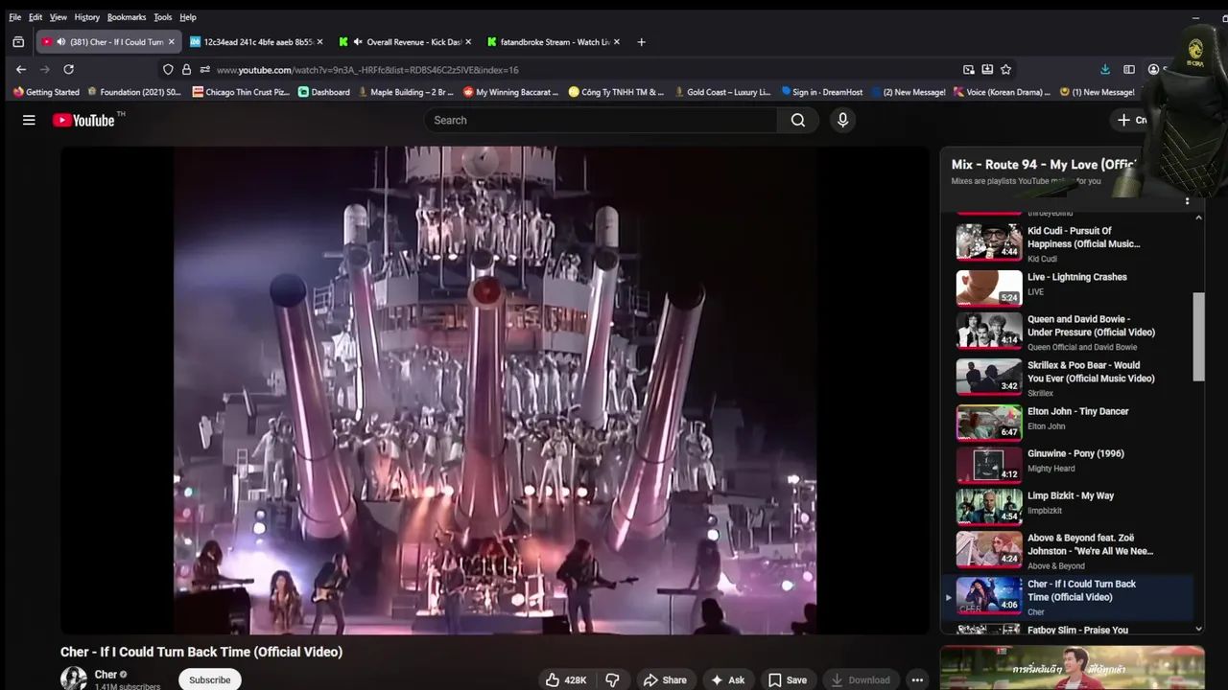Click the browser forward arrow

pyautogui.click(x=44, y=69)
